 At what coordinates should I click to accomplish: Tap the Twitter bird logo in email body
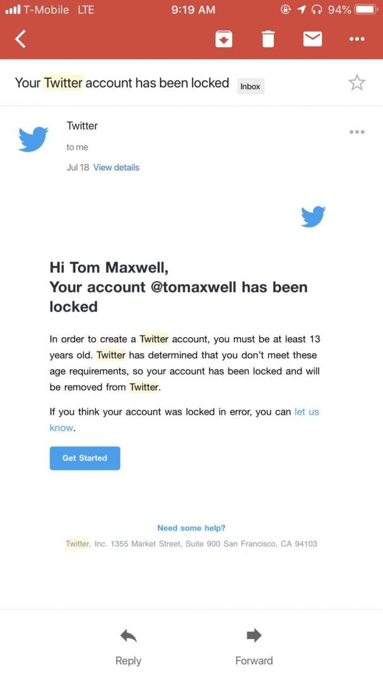313,217
